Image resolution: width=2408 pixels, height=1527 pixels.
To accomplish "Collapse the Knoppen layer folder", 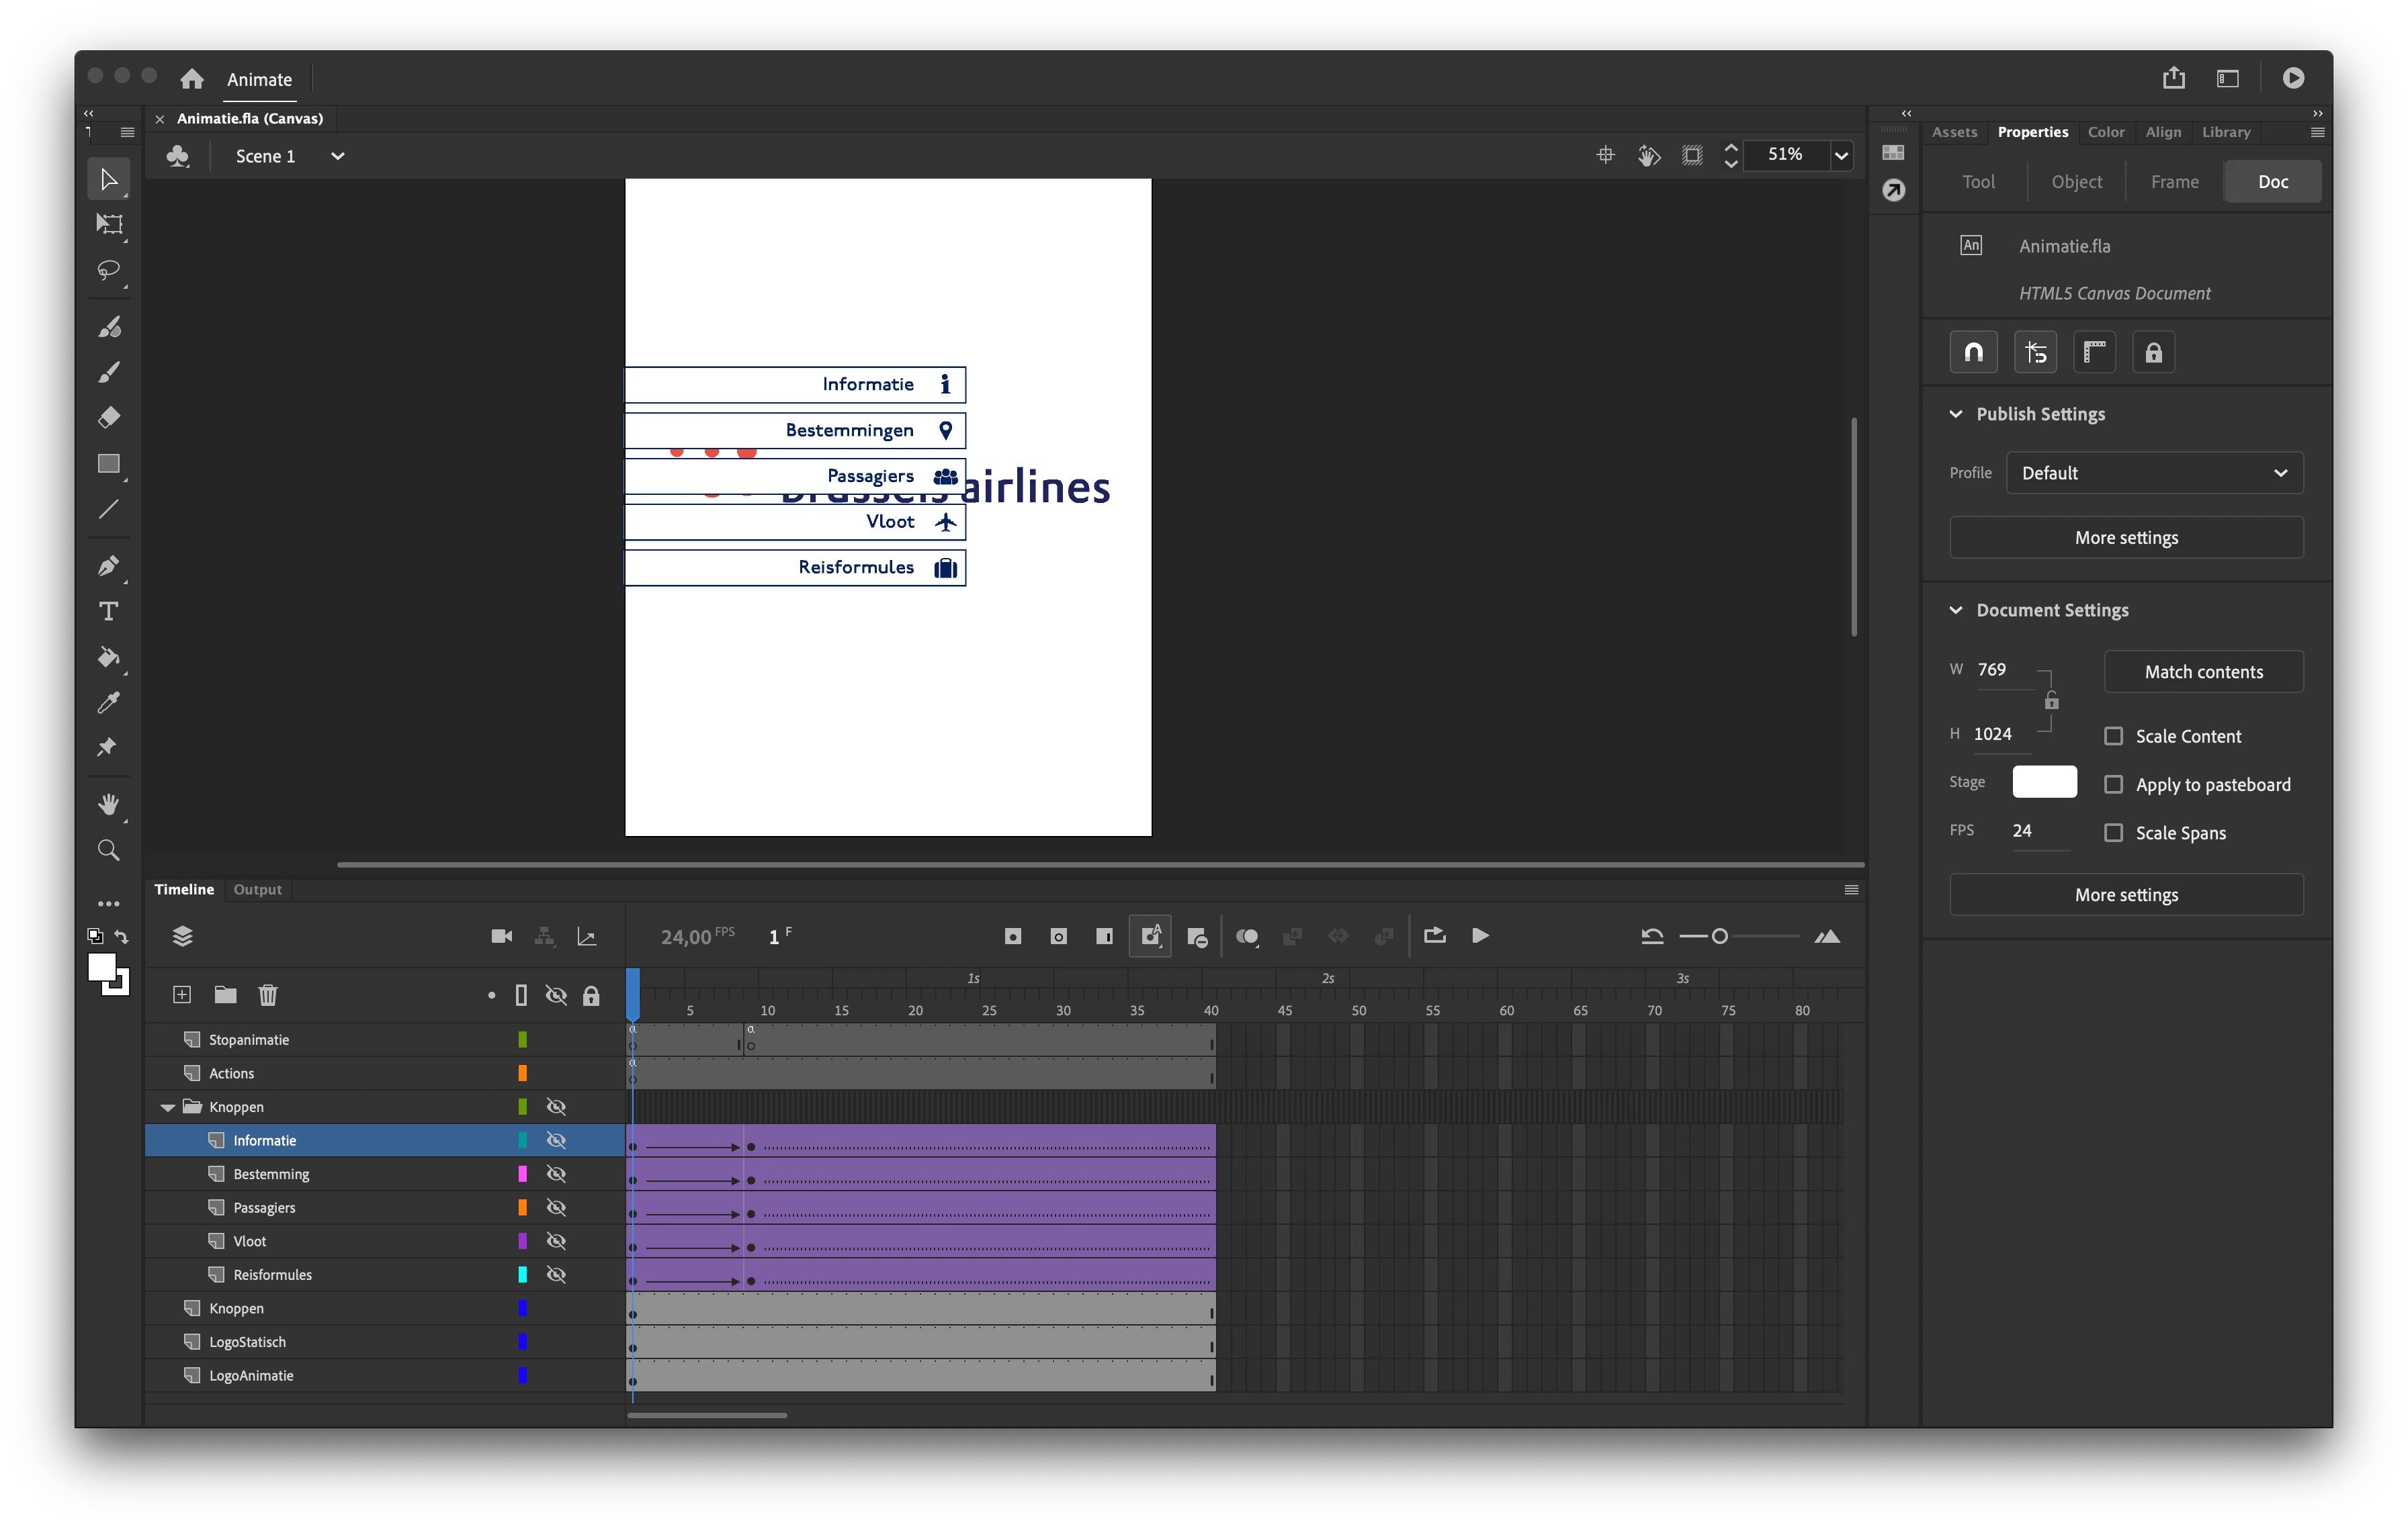I will 167,1107.
